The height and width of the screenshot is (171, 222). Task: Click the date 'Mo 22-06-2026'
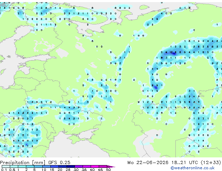148,163
